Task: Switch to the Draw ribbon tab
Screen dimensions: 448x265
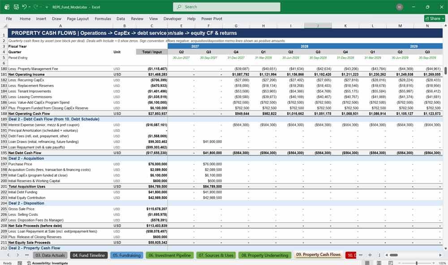Action: 56,18
